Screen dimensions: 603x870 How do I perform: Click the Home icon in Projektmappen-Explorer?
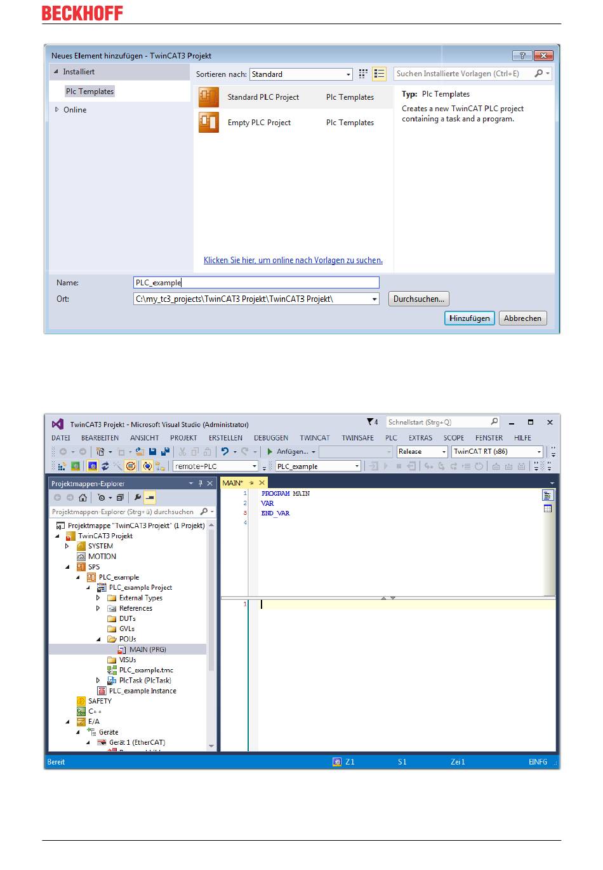(x=83, y=498)
